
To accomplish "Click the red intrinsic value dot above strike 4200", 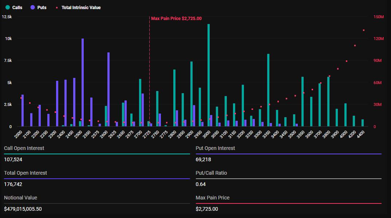I will [x=355, y=45].
